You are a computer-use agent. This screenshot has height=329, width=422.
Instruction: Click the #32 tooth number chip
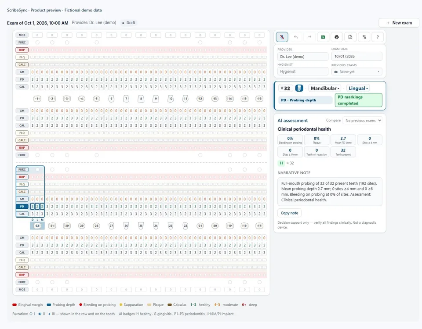tap(285, 88)
